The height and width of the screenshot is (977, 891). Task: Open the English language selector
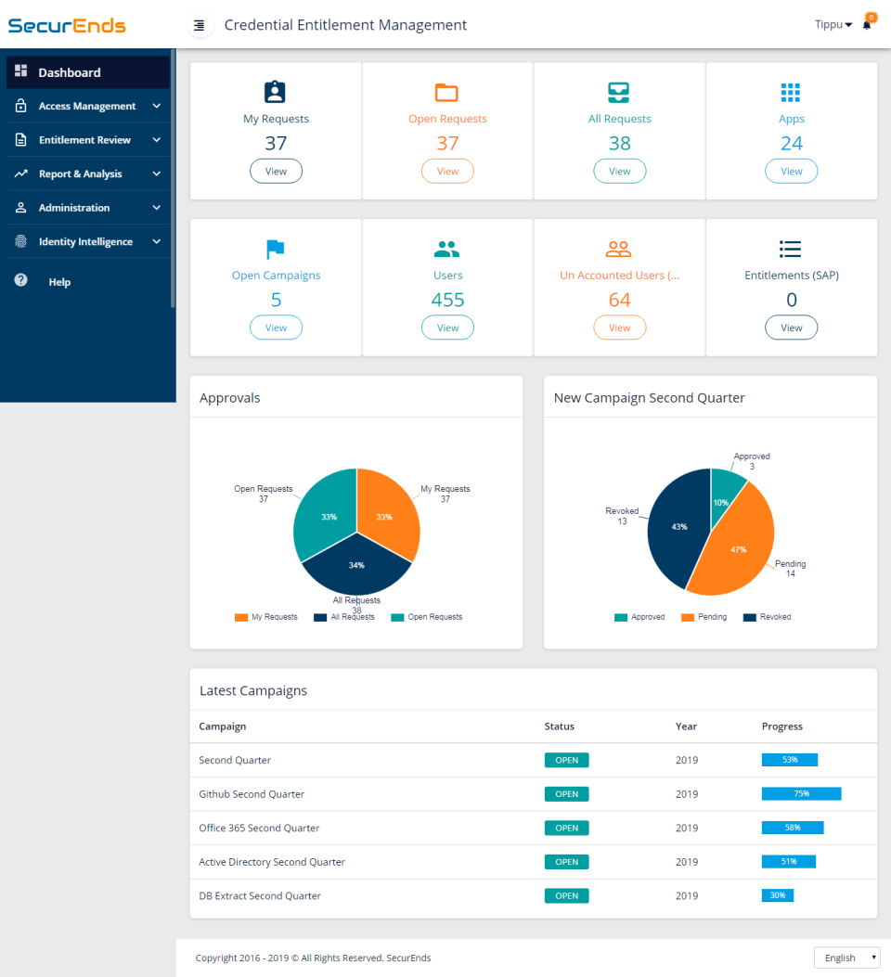coord(846,957)
